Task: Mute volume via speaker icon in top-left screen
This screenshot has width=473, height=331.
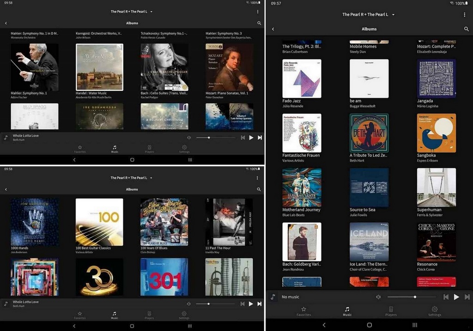Action: click(x=189, y=138)
